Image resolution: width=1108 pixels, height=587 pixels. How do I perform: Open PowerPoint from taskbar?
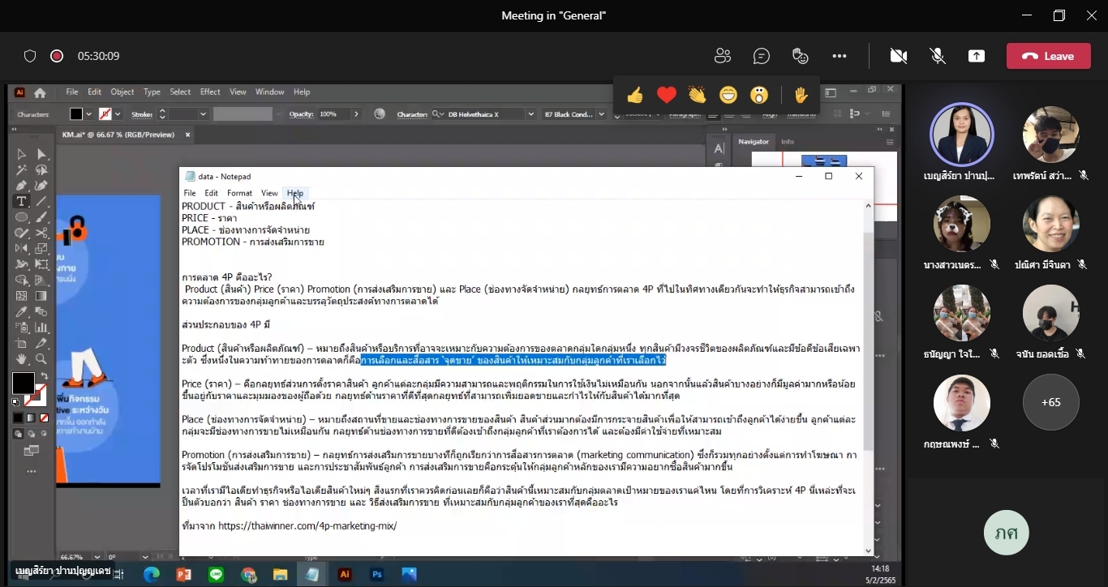[183, 574]
